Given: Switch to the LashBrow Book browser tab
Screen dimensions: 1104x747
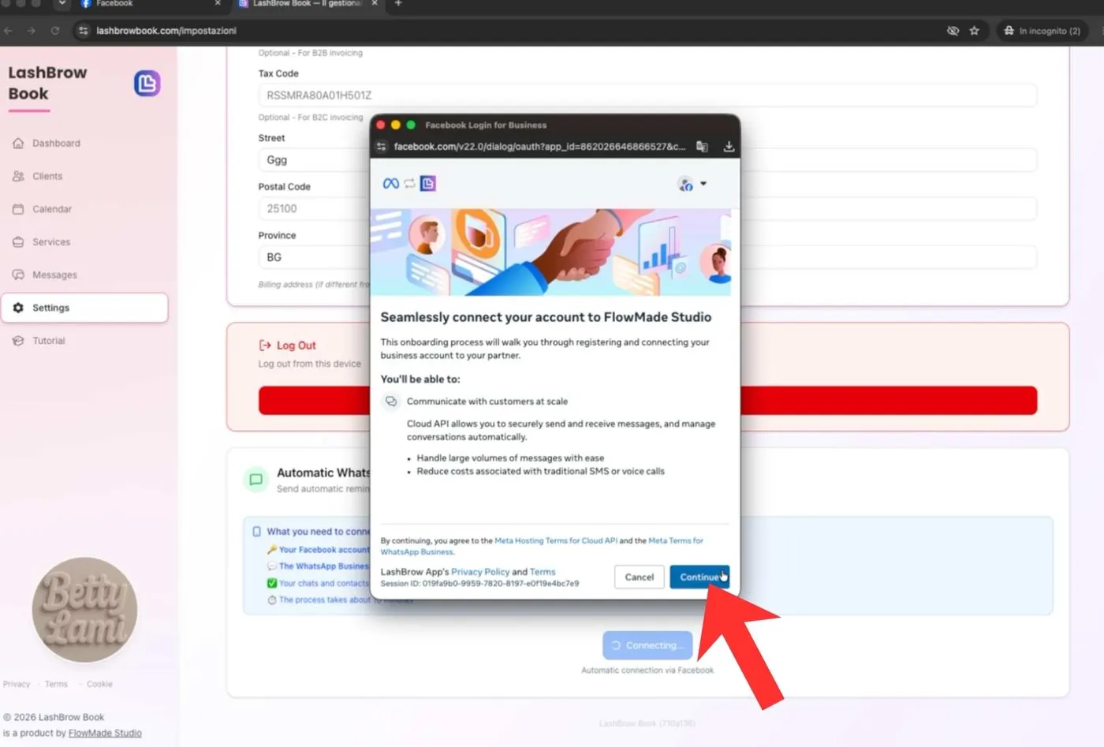Looking at the screenshot, I should (x=308, y=4).
